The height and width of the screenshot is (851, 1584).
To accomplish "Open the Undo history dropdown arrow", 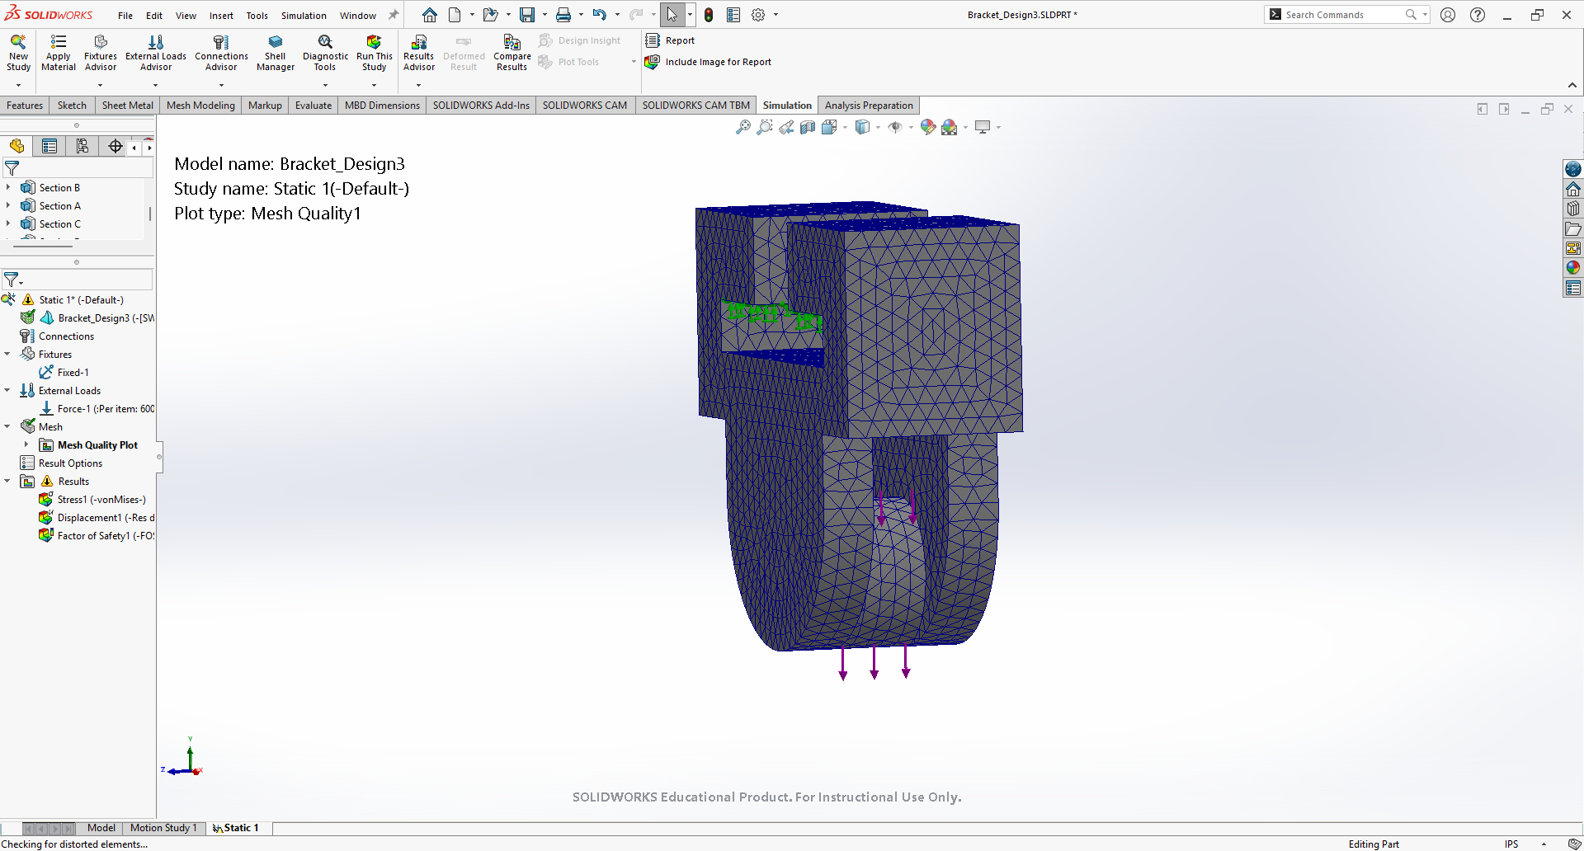I will (x=617, y=15).
